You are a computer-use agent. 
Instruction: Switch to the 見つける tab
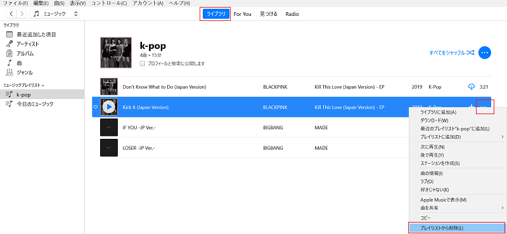268,14
